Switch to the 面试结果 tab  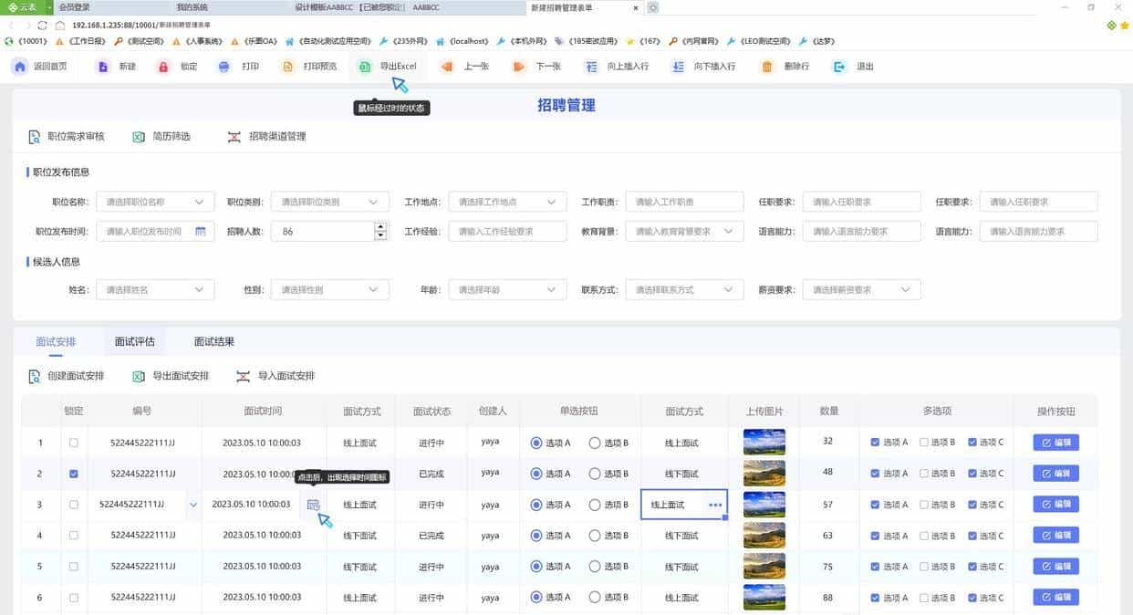(x=213, y=340)
